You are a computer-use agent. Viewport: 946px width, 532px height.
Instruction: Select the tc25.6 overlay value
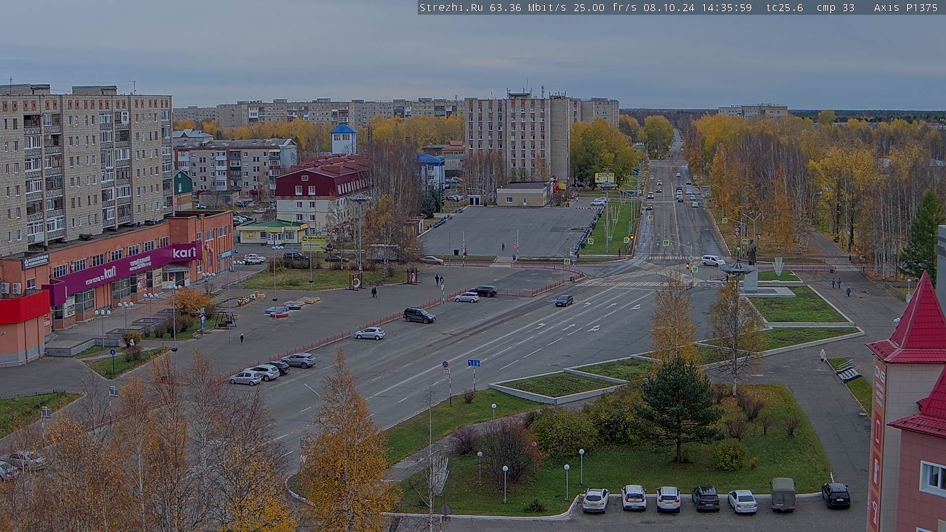(784, 7)
